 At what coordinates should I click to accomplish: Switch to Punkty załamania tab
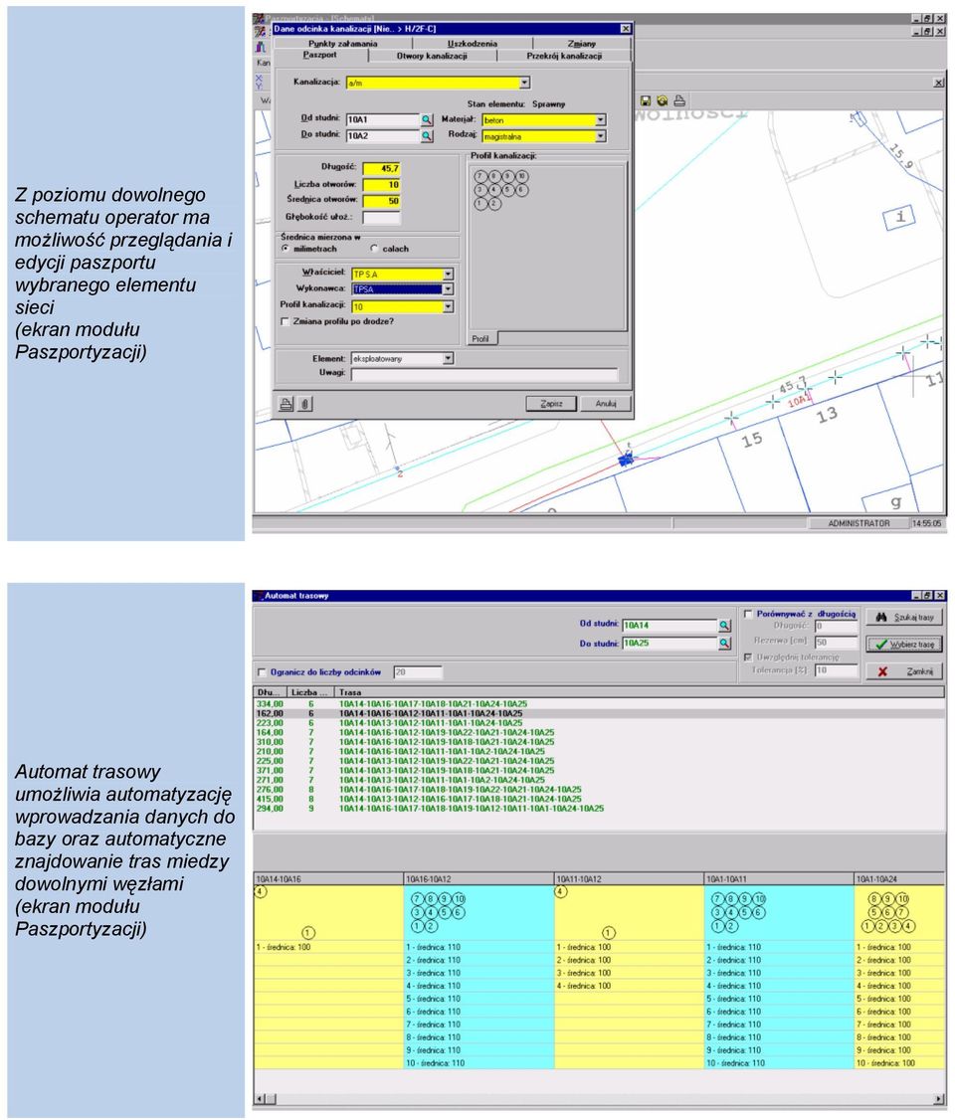343,44
